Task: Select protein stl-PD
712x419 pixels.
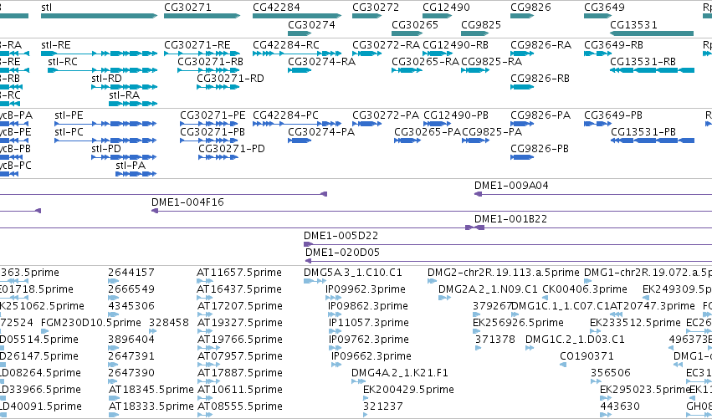Action: pyautogui.click(x=124, y=157)
